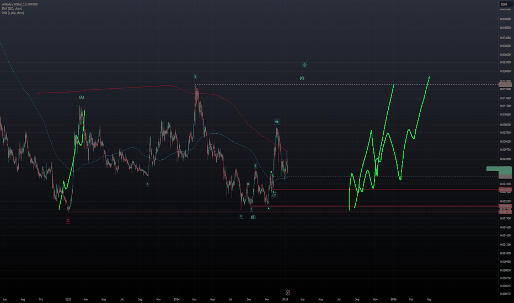Click the 2023 label on the time axis

coord(68,299)
